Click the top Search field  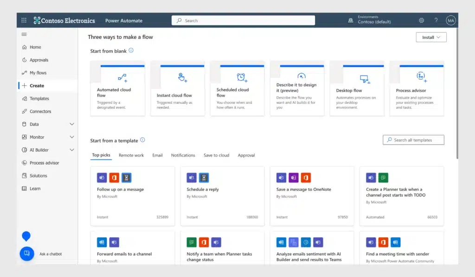point(243,20)
